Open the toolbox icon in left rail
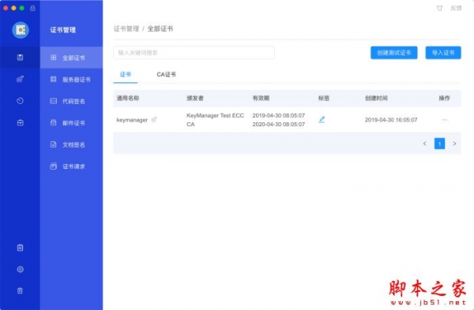The width and height of the screenshot is (474, 310). point(20,122)
